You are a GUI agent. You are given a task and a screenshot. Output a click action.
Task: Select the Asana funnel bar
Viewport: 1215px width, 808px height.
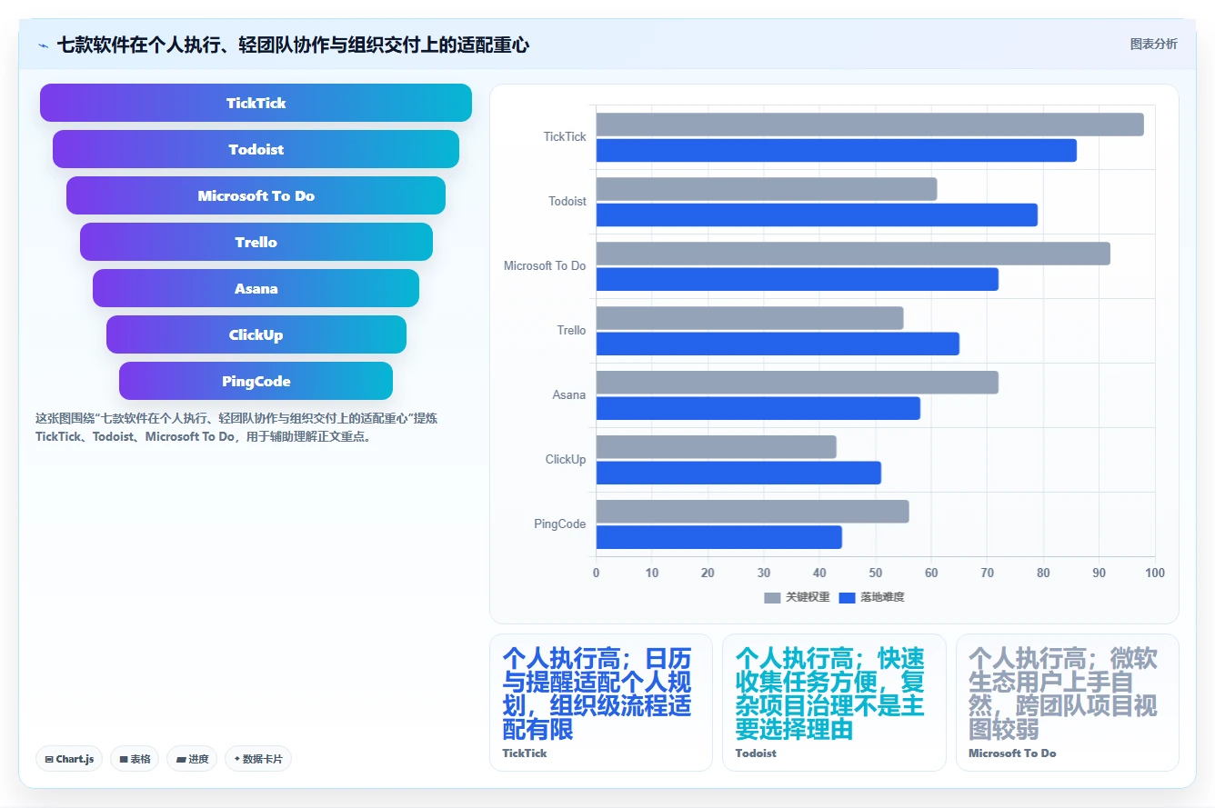[256, 288]
